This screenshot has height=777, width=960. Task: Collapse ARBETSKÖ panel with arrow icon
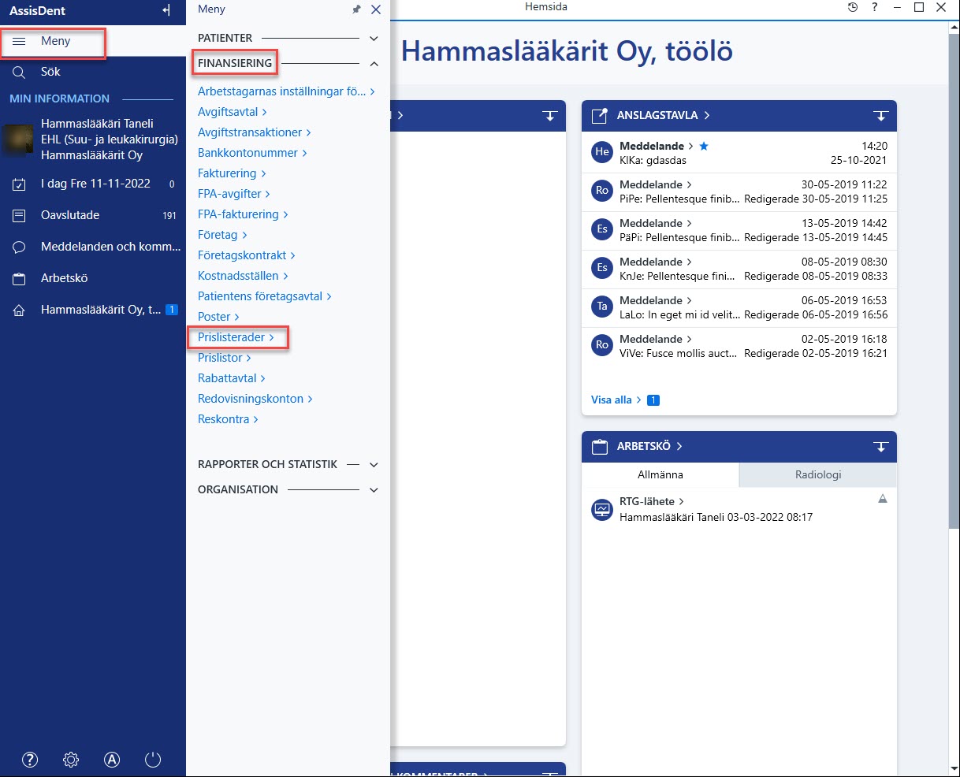(x=881, y=447)
